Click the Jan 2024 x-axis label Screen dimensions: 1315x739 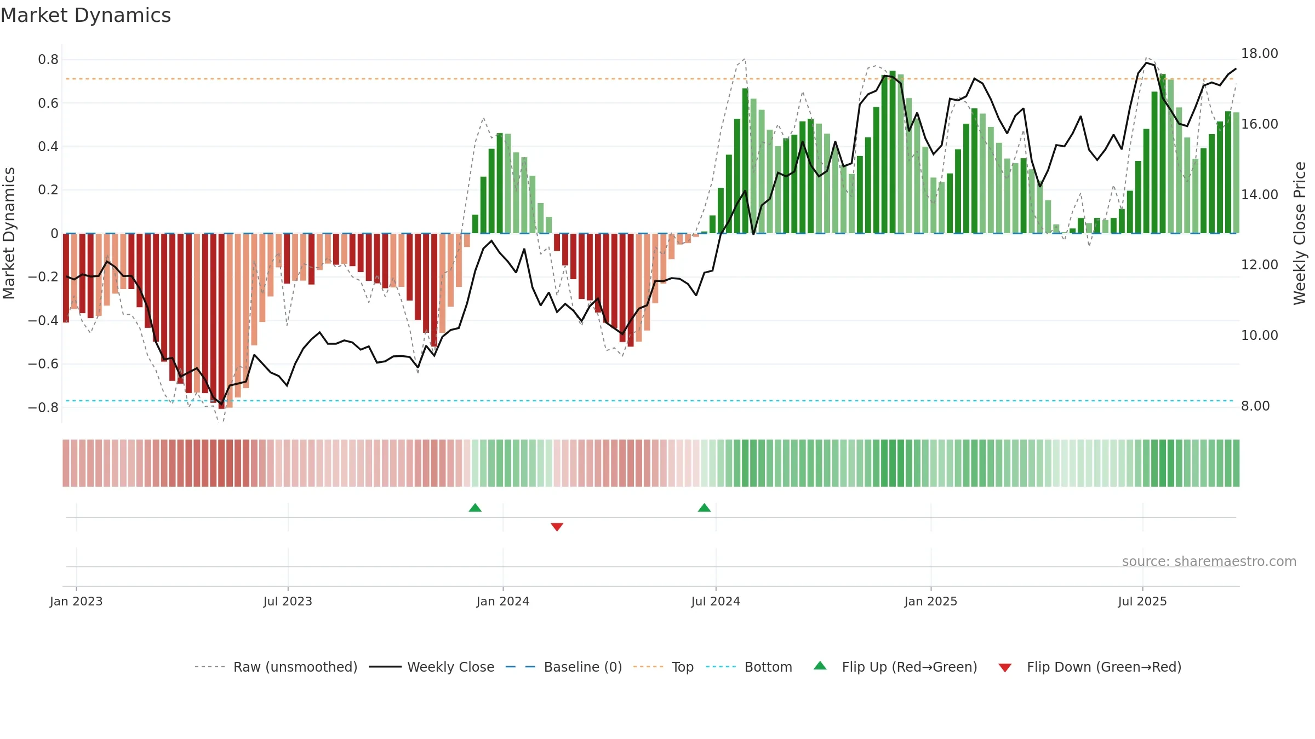tap(503, 601)
